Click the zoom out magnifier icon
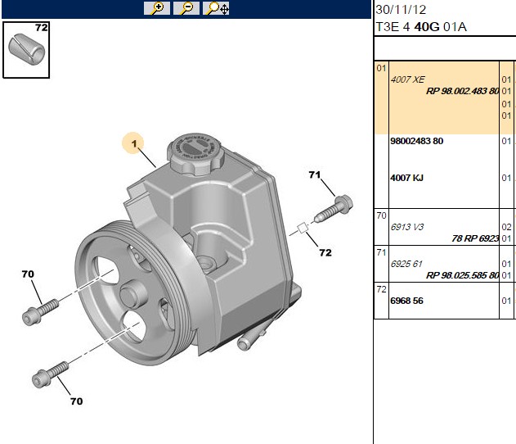 [186, 8]
